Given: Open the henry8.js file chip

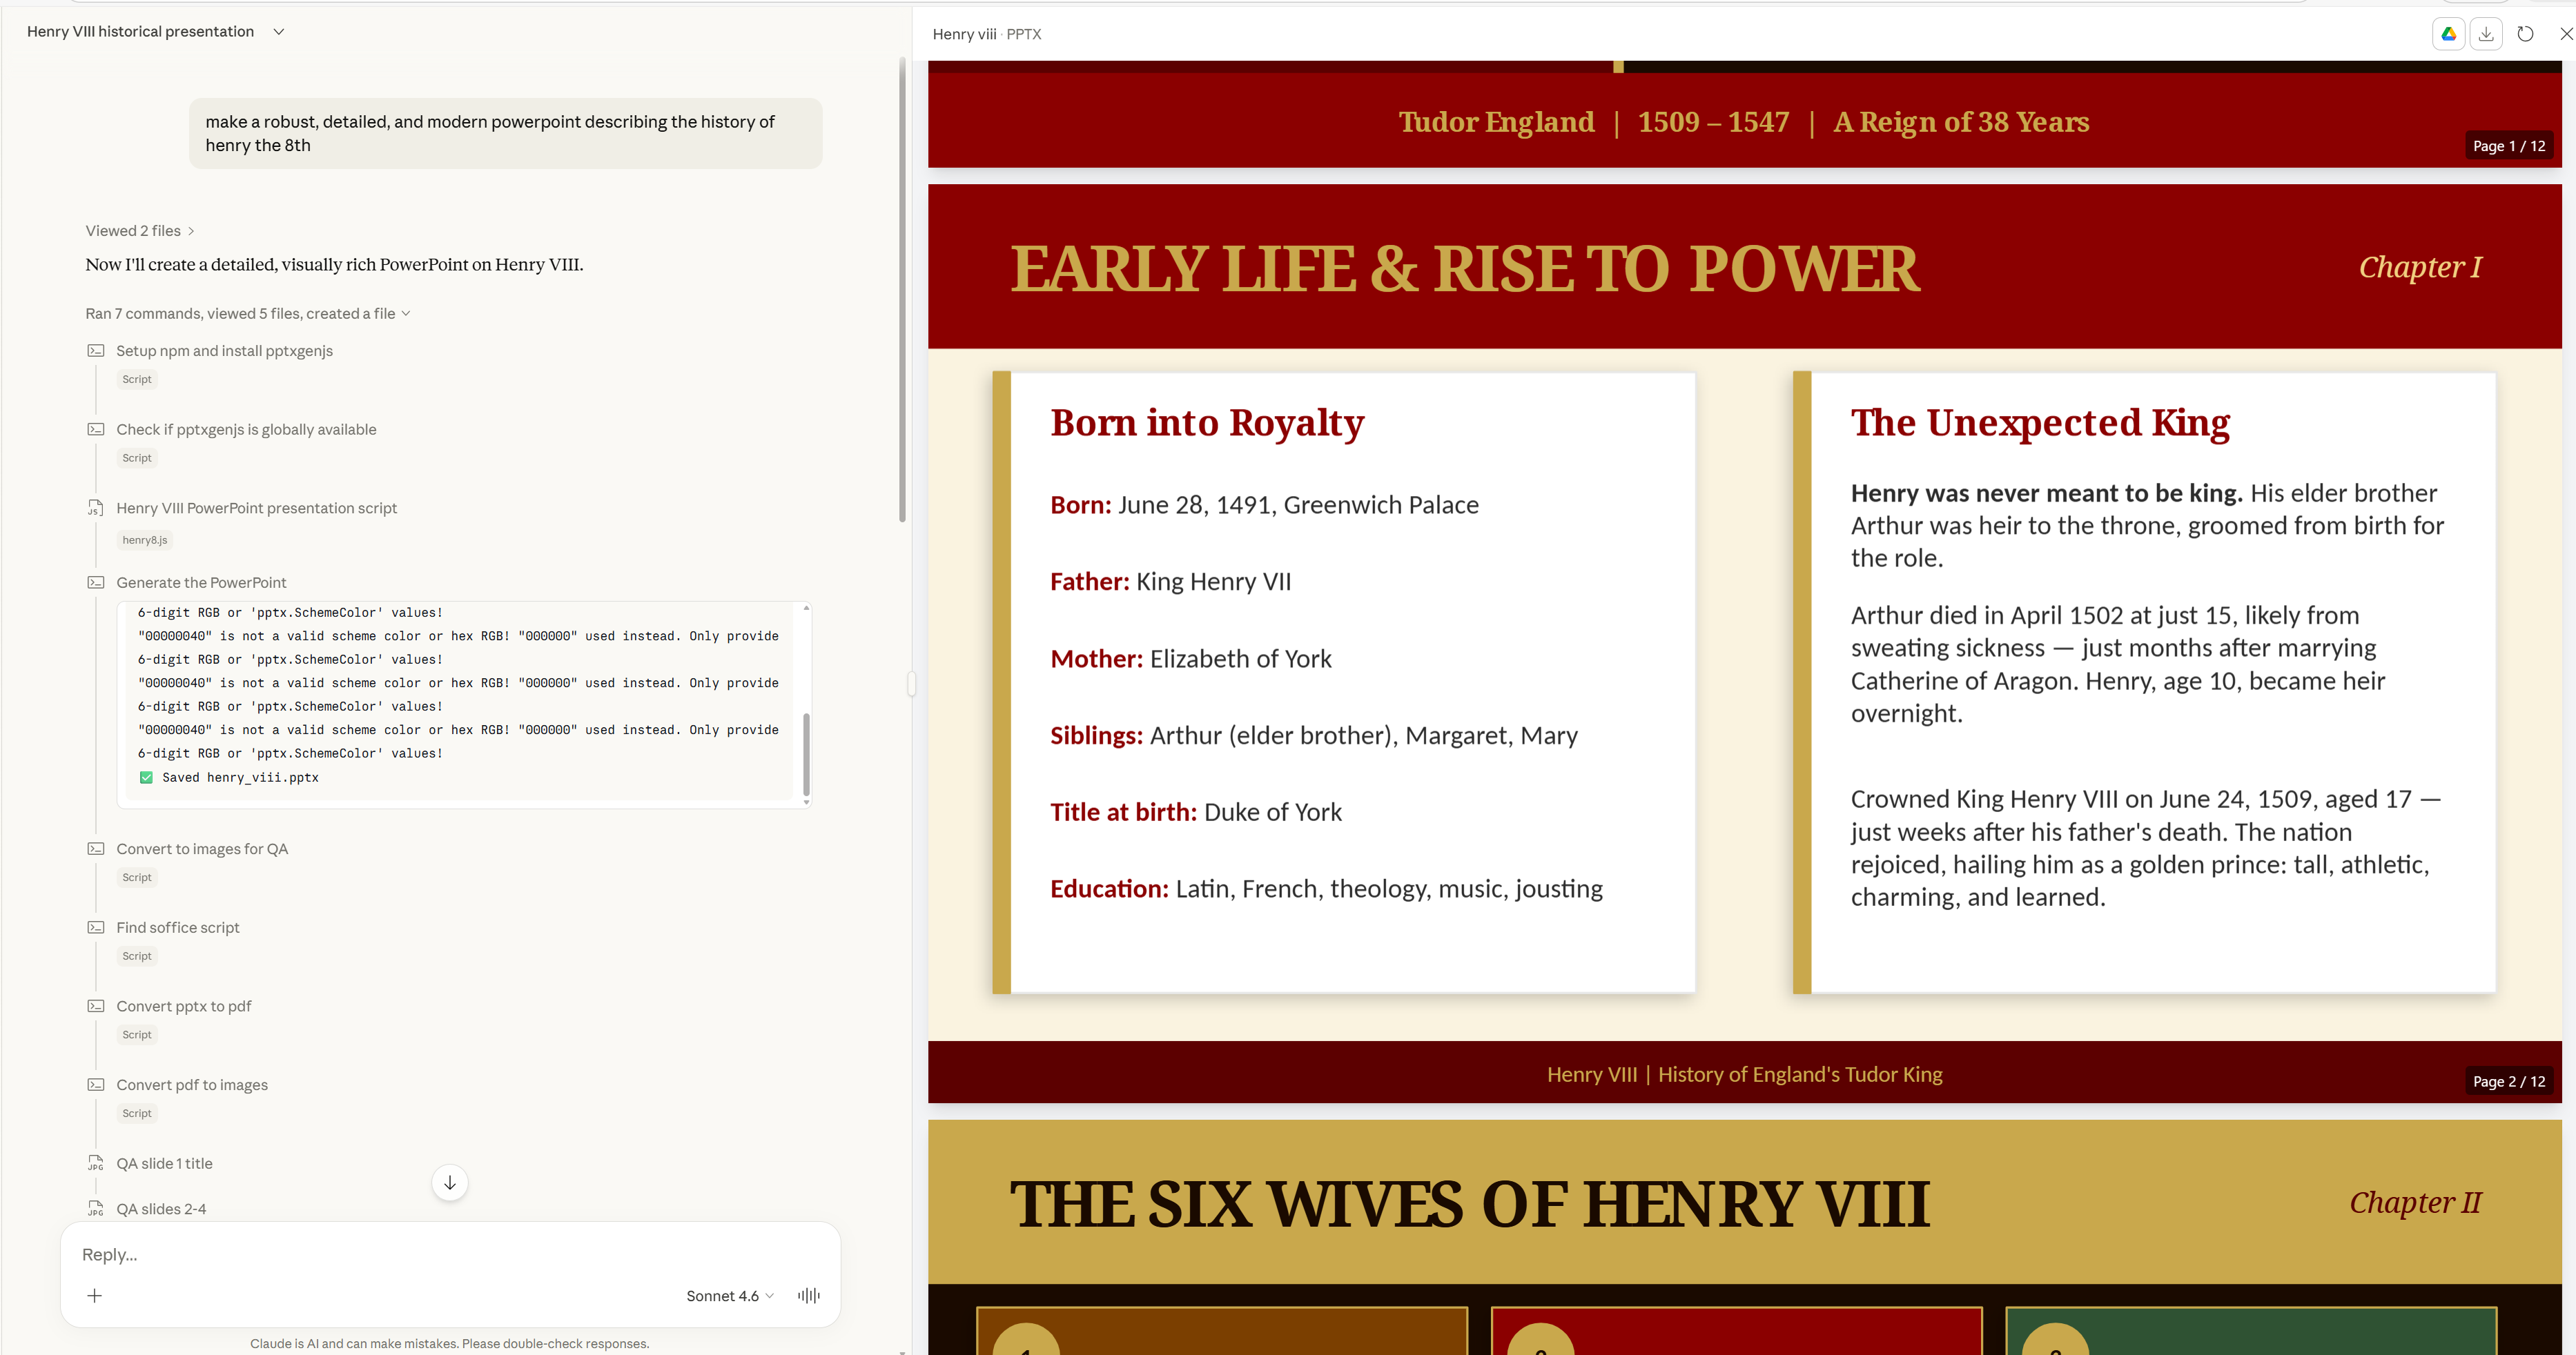Looking at the screenshot, I should coord(145,540).
